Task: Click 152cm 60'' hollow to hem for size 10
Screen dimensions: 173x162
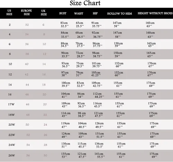Action: [x=119, y=65]
